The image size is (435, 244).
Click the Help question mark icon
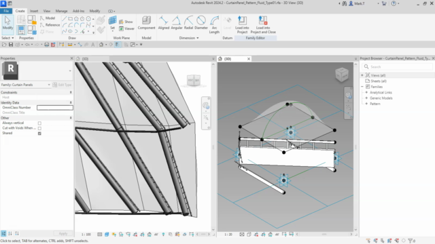(394, 3)
